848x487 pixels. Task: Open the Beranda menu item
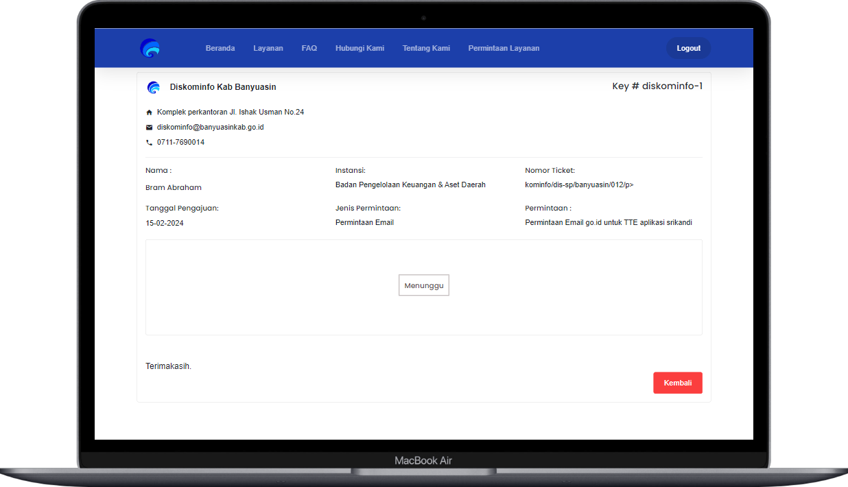(220, 48)
